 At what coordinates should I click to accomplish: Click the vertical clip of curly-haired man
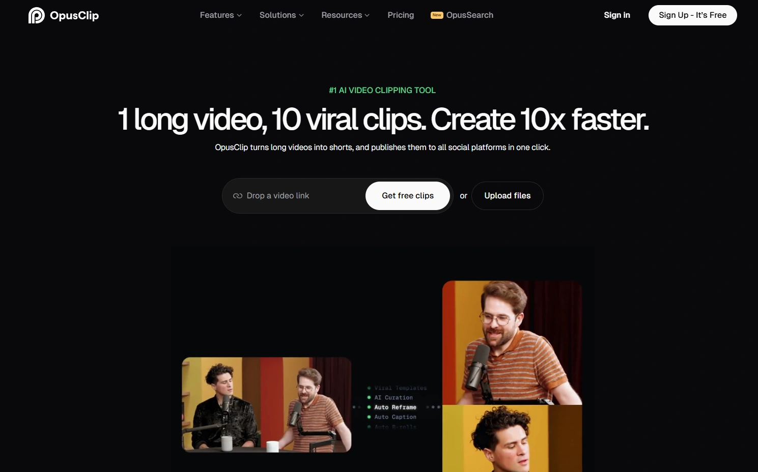[512, 438]
